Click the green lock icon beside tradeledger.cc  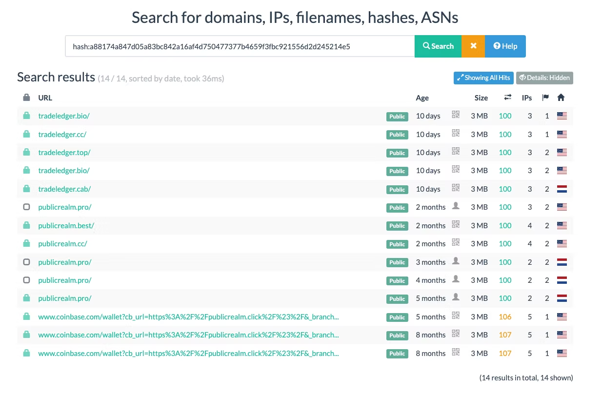click(x=26, y=133)
